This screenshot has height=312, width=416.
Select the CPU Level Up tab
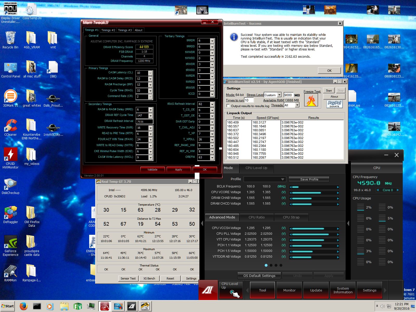(x=256, y=168)
